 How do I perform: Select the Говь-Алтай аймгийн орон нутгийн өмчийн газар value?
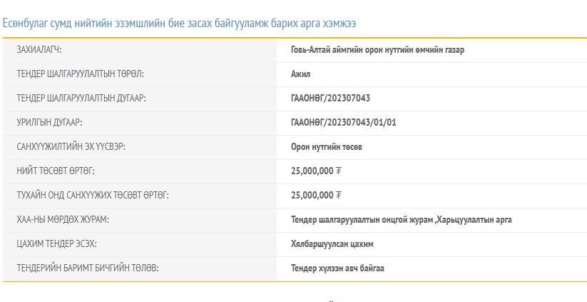(377, 50)
